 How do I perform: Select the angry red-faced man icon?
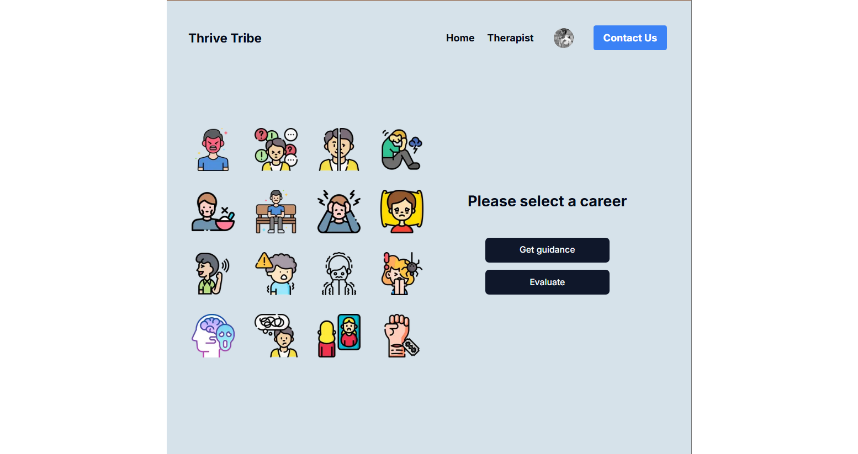pyautogui.click(x=213, y=149)
